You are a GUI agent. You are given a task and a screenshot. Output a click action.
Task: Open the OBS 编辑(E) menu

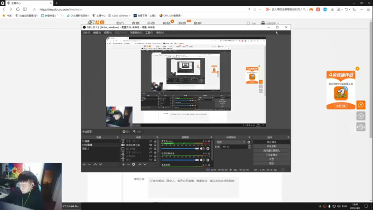click(x=97, y=33)
